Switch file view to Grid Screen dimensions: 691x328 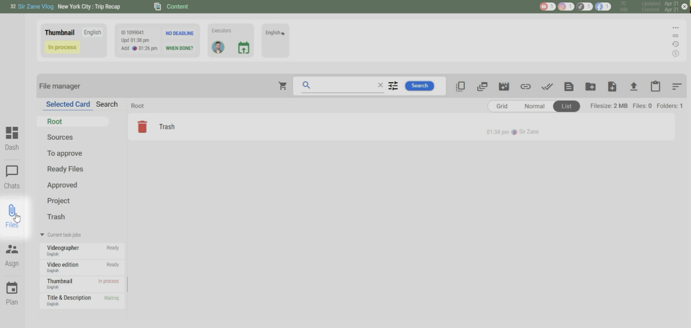pos(502,106)
